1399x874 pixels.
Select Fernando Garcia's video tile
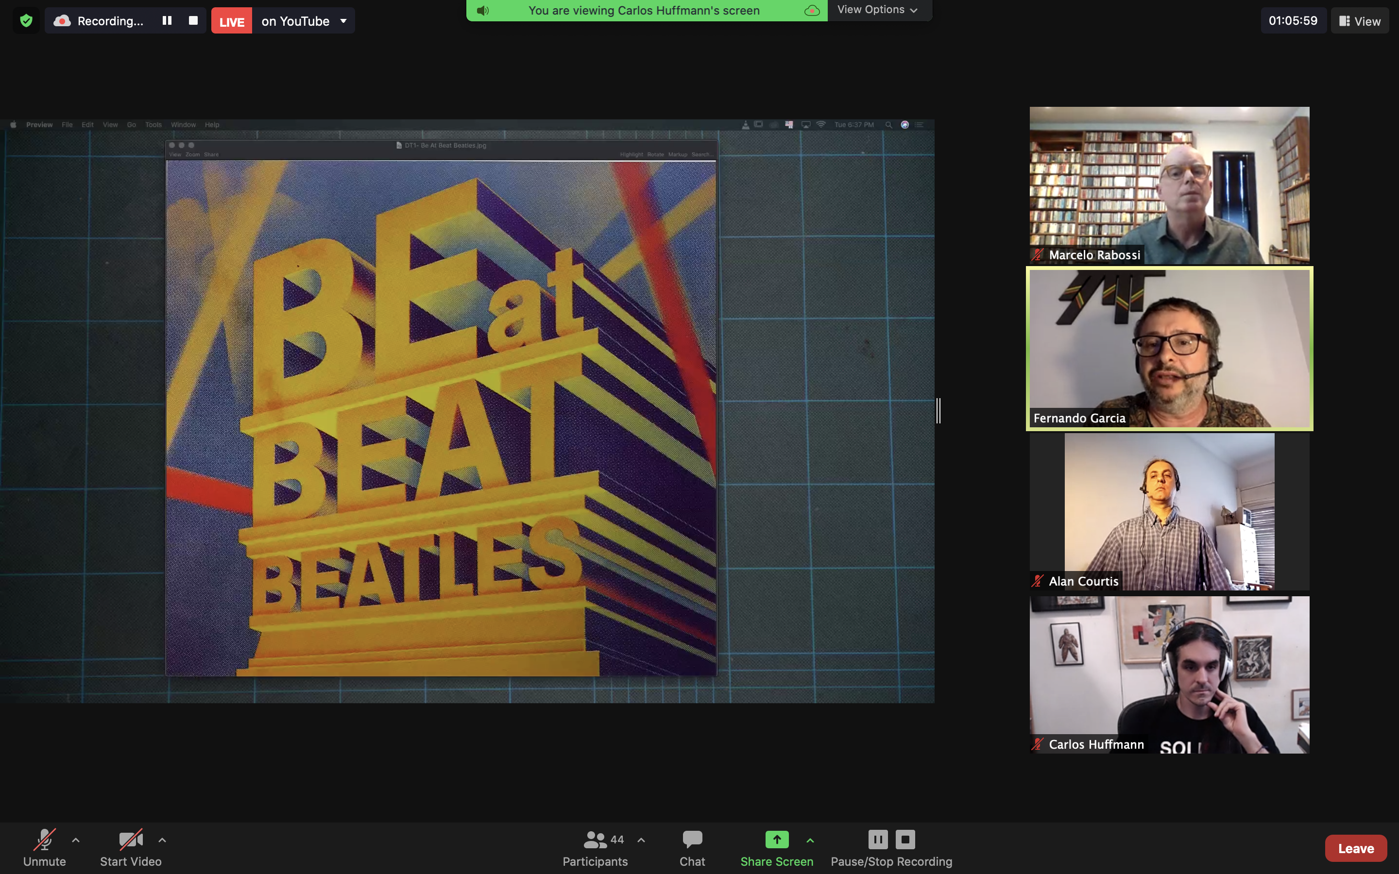1169,349
